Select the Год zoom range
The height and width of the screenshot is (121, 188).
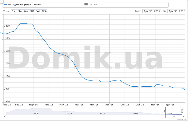38,11
